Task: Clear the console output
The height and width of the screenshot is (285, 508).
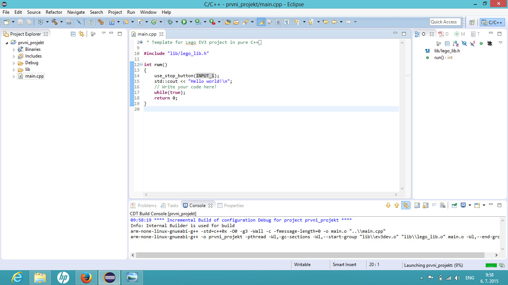Action: click(443, 205)
